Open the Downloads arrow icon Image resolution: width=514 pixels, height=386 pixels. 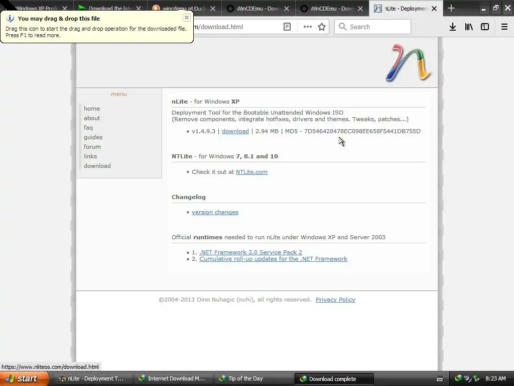pos(453,27)
